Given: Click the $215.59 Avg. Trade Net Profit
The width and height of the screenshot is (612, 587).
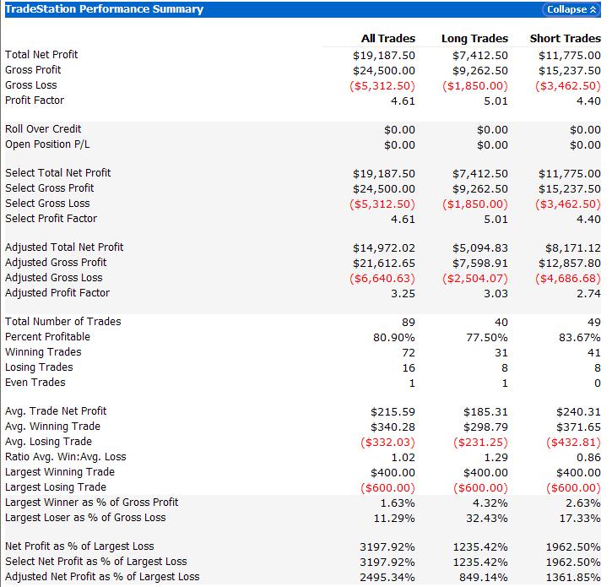Looking at the screenshot, I should 393,412.
